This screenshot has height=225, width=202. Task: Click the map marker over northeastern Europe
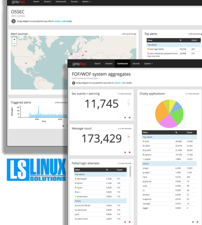tap(86, 51)
